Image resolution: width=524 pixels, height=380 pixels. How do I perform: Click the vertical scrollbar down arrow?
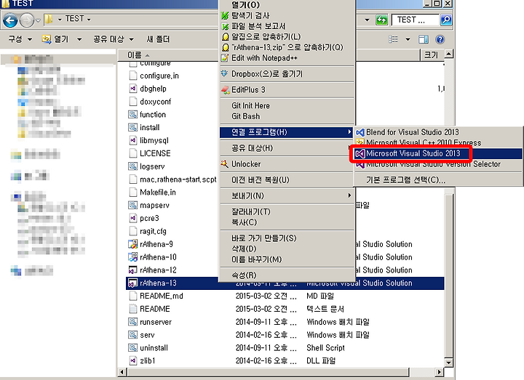448,363
